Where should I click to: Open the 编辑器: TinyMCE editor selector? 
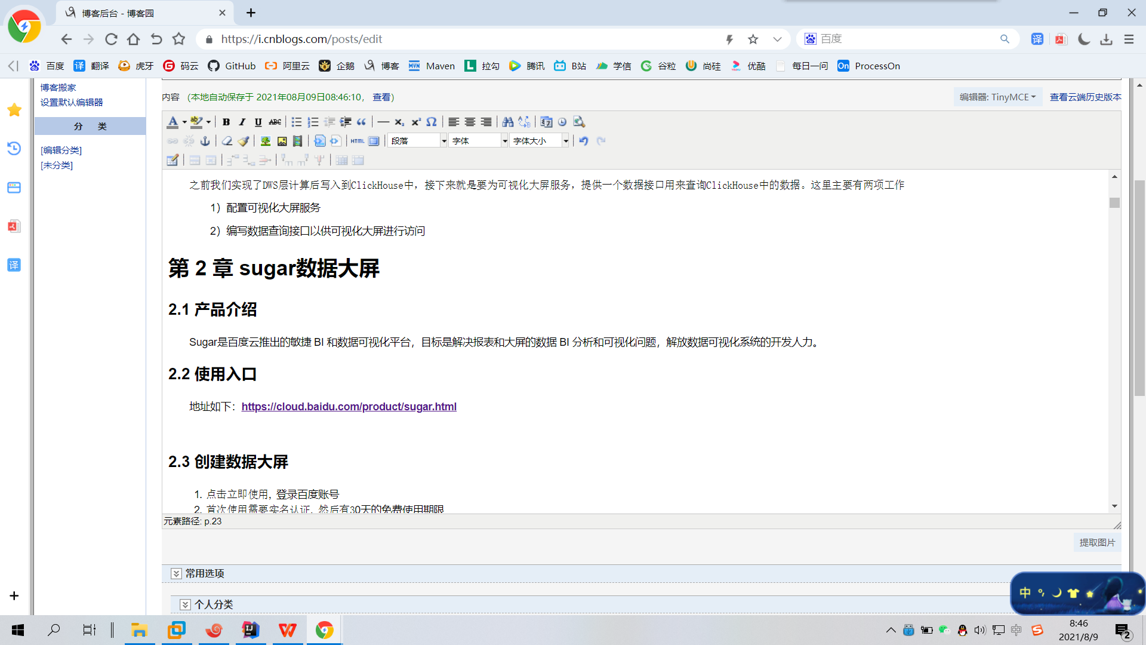997,97
